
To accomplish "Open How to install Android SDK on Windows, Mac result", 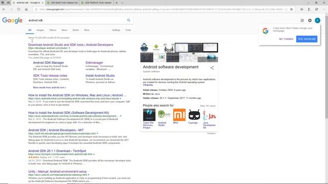I will coord(77,95).
